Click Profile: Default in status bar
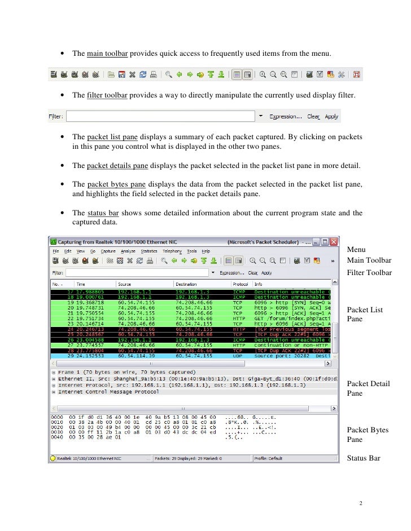 [268, 458]
